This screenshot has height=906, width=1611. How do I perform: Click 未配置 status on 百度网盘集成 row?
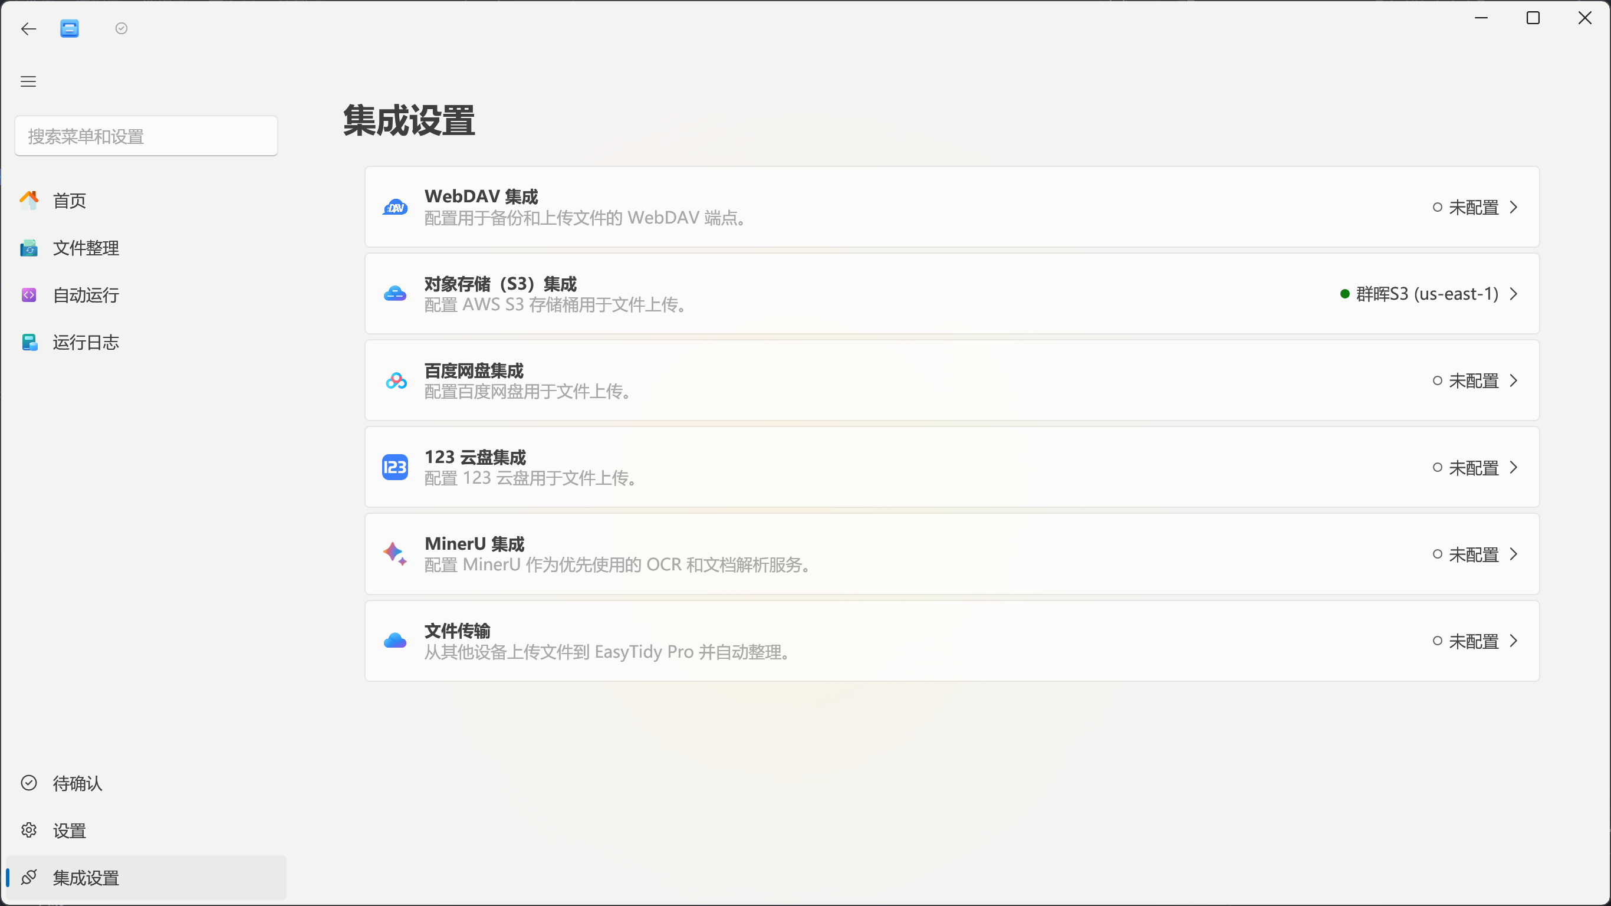click(1474, 380)
